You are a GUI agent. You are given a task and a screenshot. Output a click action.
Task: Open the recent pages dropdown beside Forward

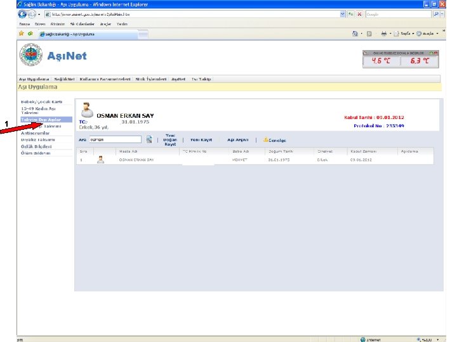coord(39,14)
